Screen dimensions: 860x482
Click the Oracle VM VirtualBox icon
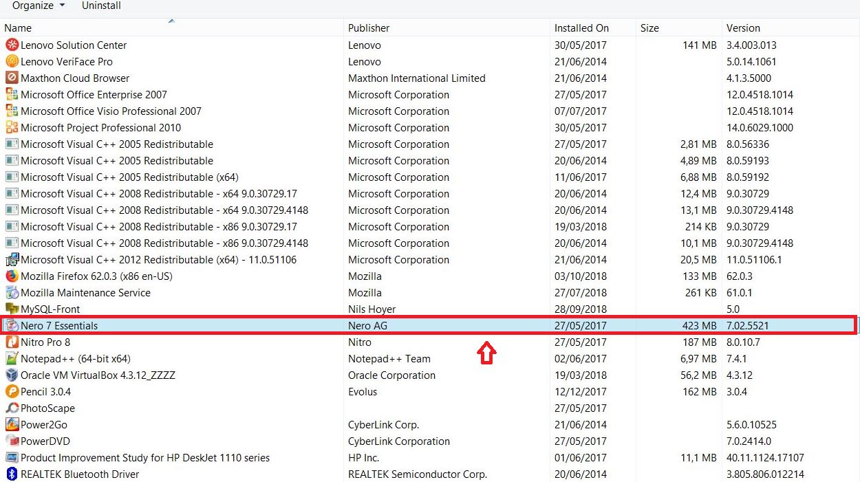coord(12,375)
